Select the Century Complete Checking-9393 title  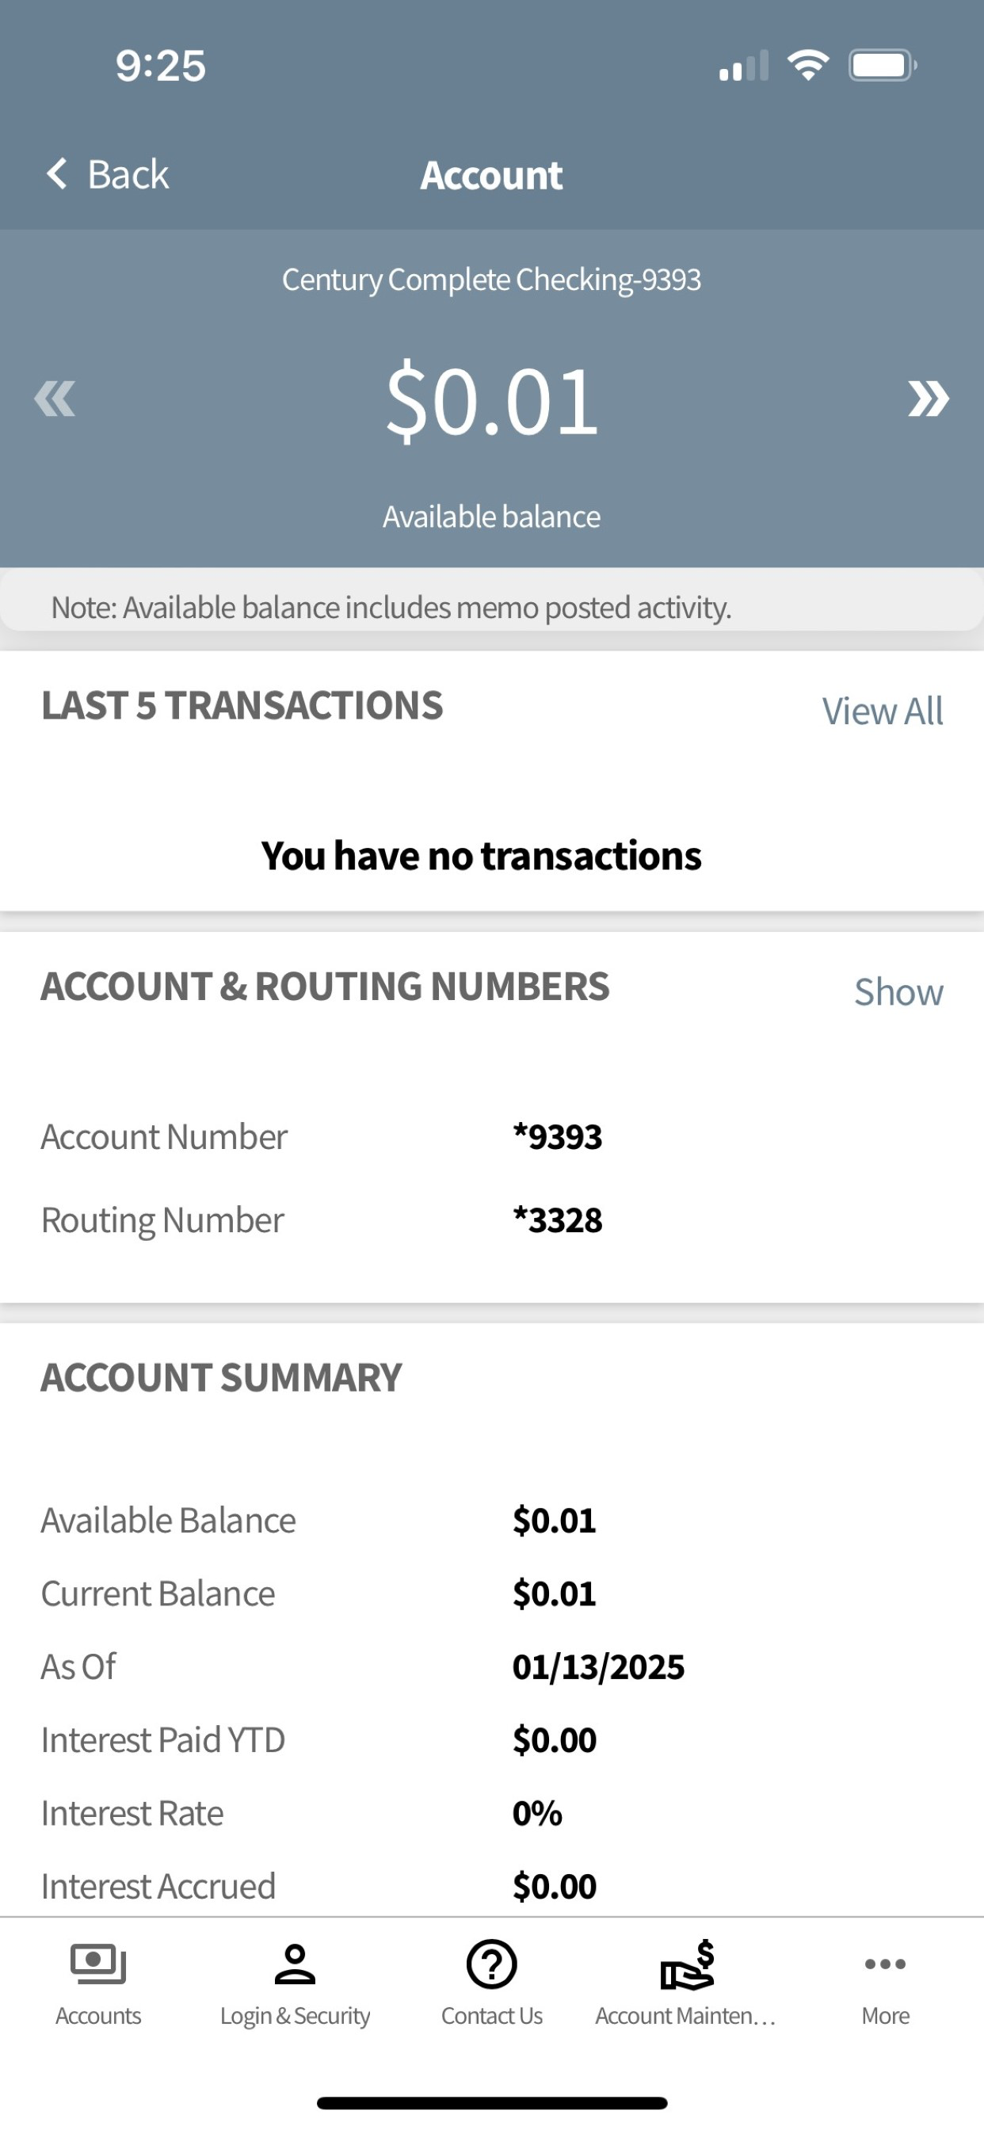point(492,280)
